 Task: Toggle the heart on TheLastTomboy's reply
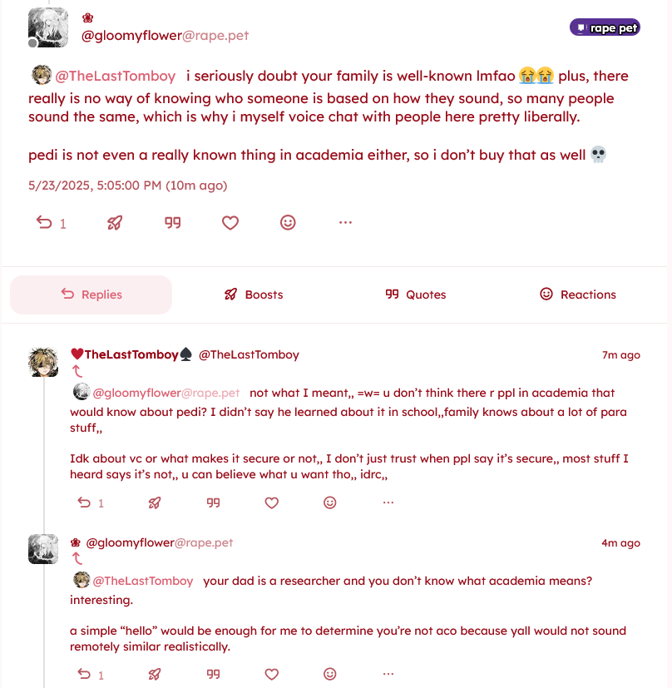[x=271, y=502]
